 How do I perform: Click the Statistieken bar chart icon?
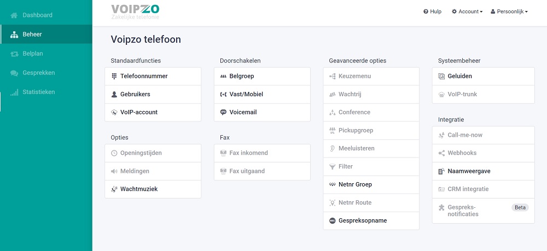[x=14, y=92]
